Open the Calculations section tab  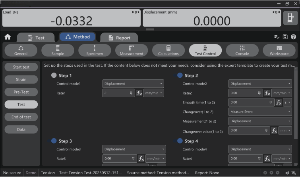[x=168, y=50]
